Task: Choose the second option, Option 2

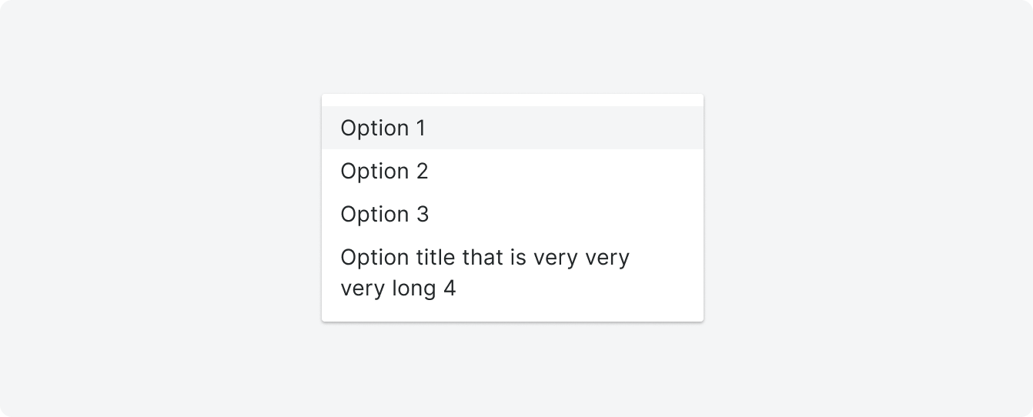Action: [513, 171]
